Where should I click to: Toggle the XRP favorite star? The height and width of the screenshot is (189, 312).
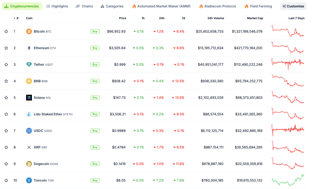[x=7, y=147]
